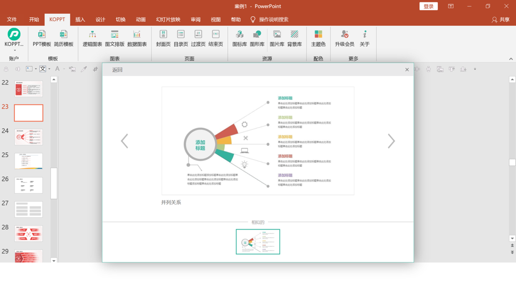Viewport: 516px width, 283px height.
Task: Open 逻辑图表 logic charts
Action: click(92, 39)
